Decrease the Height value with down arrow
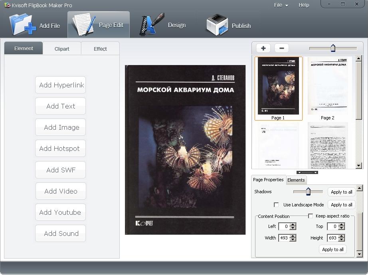 click(x=342, y=240)
